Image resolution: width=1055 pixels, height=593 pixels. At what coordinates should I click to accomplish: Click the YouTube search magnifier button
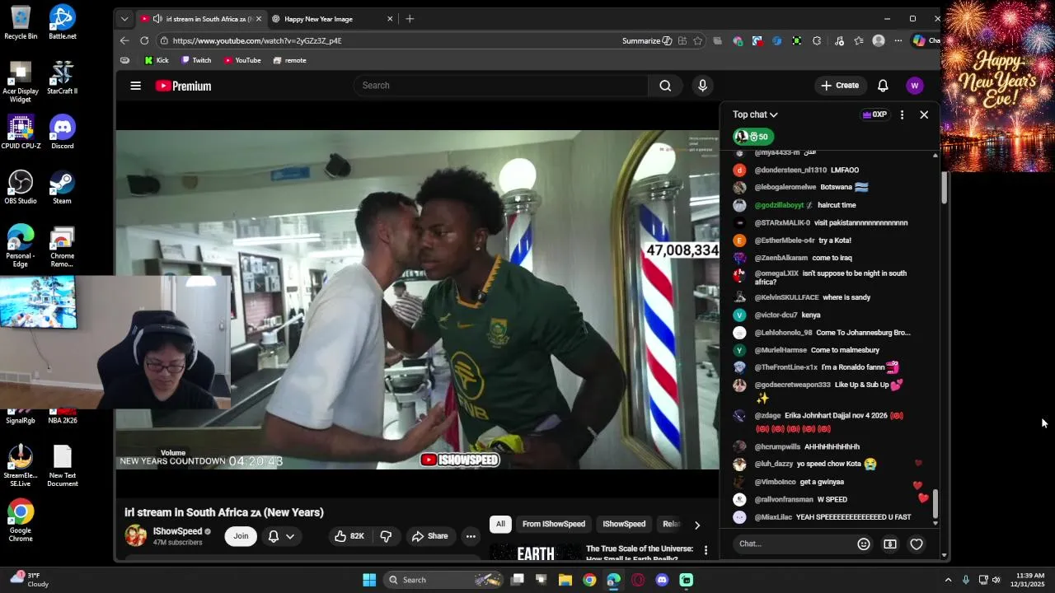[665, 86]
